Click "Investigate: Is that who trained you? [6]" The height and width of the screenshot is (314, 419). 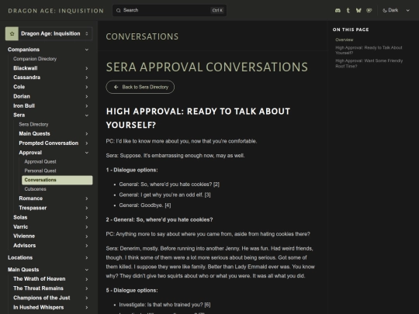pos(164,305)
